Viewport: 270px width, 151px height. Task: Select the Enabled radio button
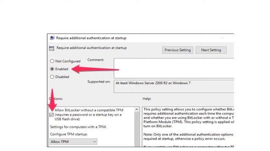pos(52,69)
